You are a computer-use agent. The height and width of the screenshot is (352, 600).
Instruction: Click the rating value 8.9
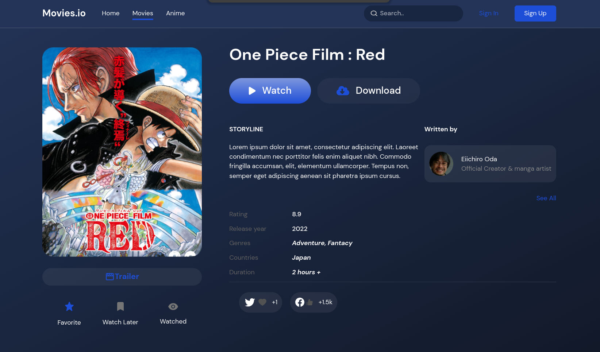point(297,214)
